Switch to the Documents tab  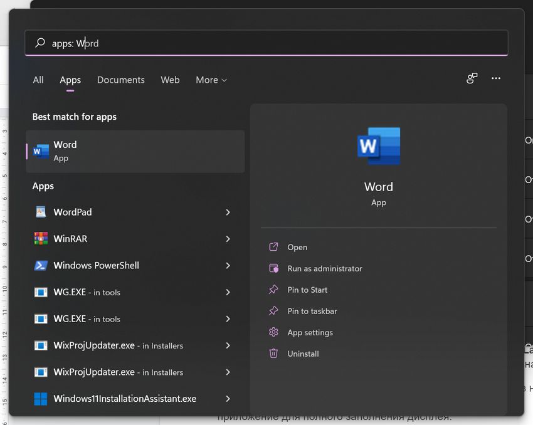[120, 80]
